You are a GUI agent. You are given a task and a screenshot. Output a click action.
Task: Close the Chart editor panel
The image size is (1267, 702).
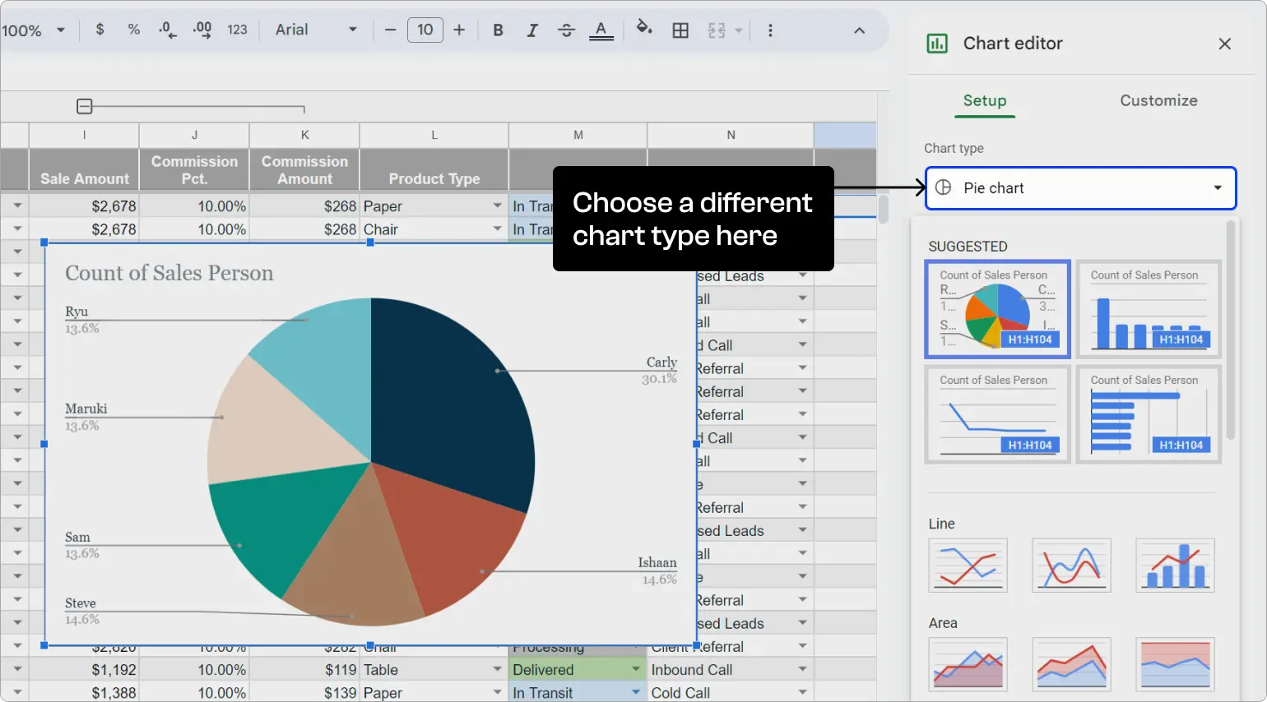click(1225, 44)
